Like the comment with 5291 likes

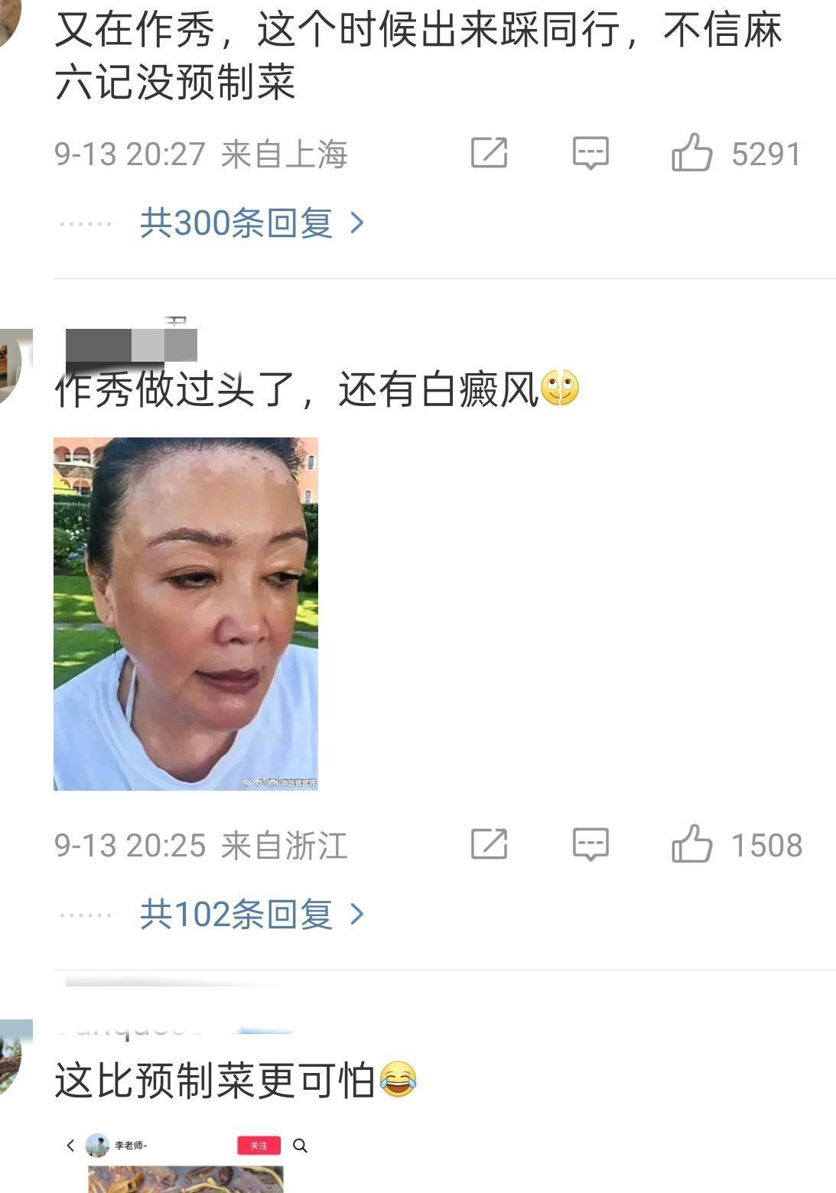coord(691,153)
